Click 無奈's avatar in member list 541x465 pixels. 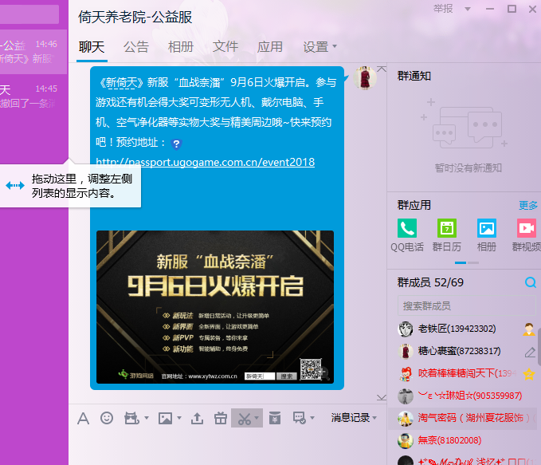(x=406, y=441)
